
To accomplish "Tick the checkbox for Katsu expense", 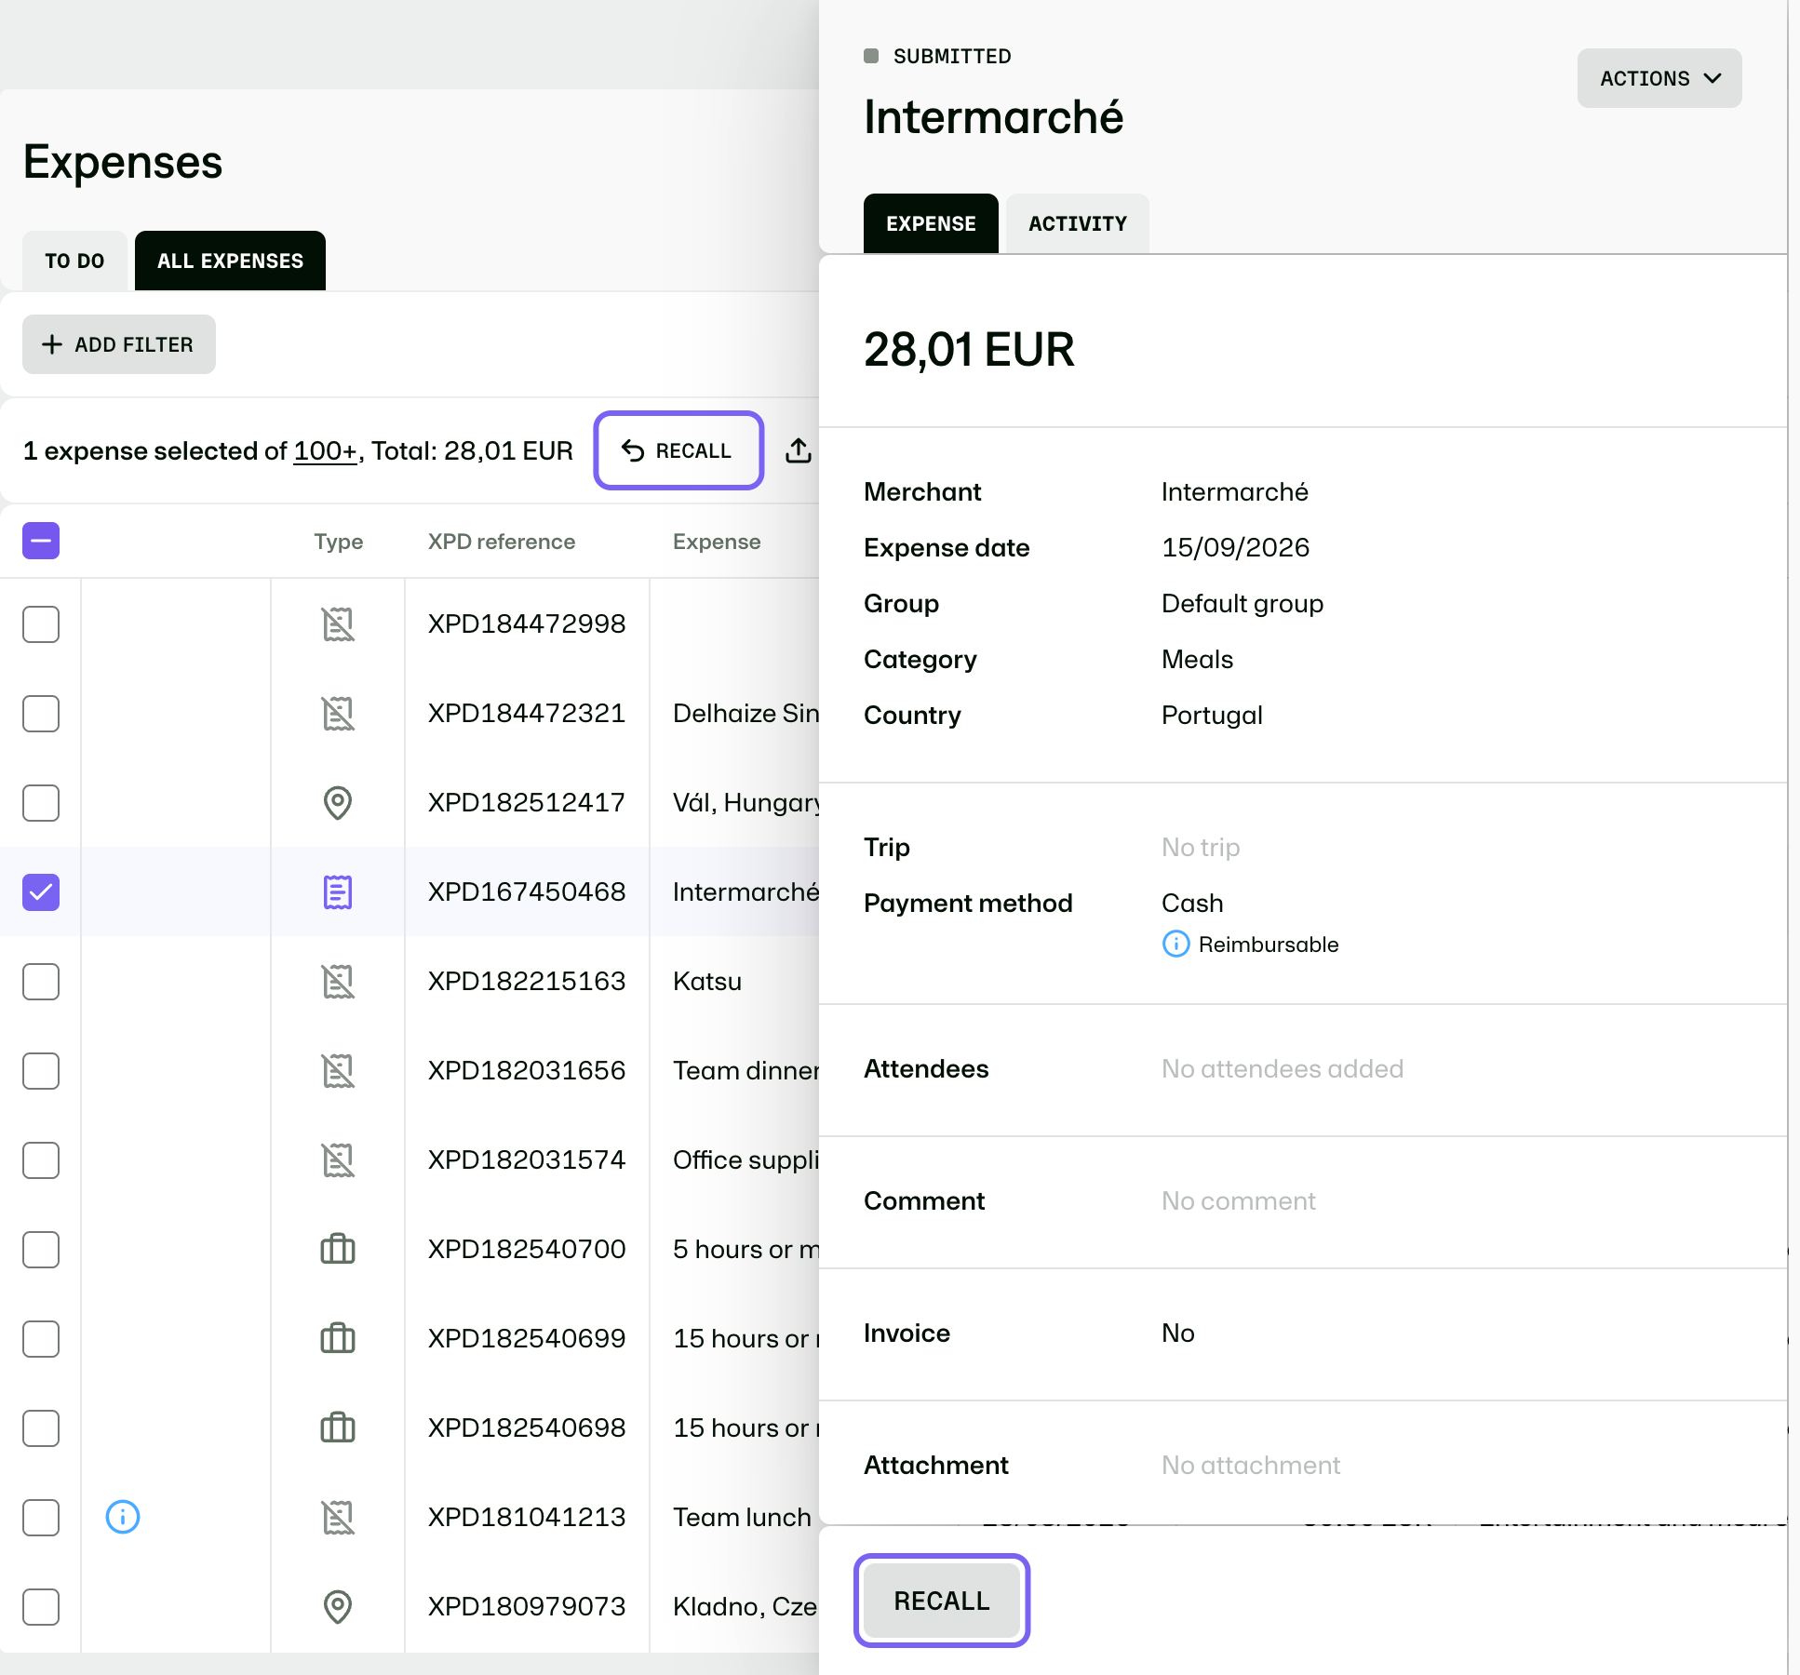I will click(x=41, y=982).
